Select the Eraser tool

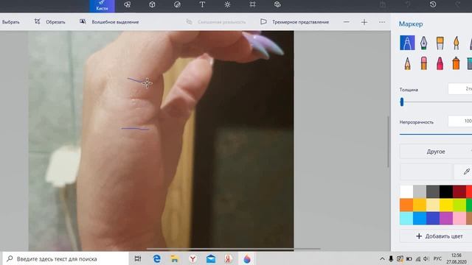(x=423, y=63)
